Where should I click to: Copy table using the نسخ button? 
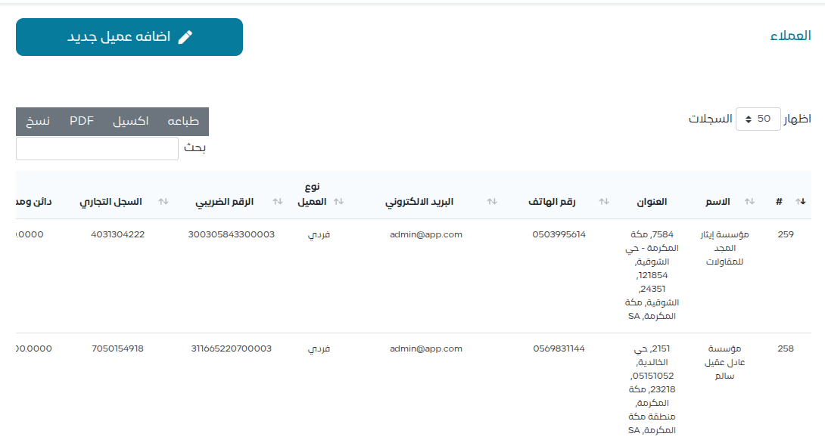(x=39, y=121)
